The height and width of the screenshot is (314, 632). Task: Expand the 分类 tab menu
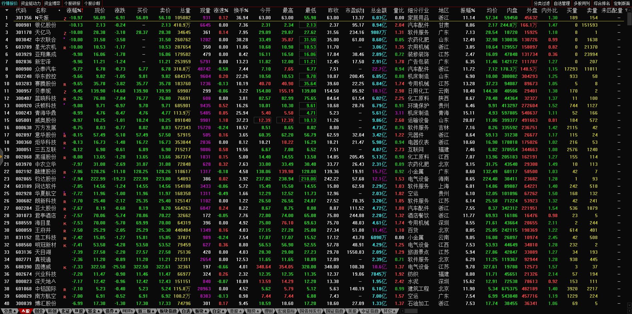point(10,311)
